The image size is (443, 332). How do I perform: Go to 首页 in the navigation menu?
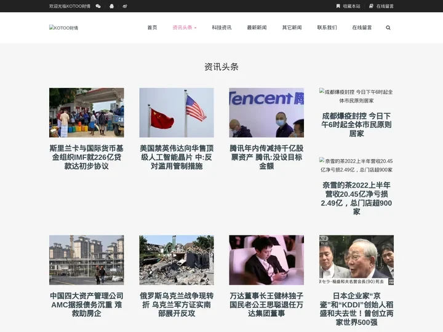point(152,28)
